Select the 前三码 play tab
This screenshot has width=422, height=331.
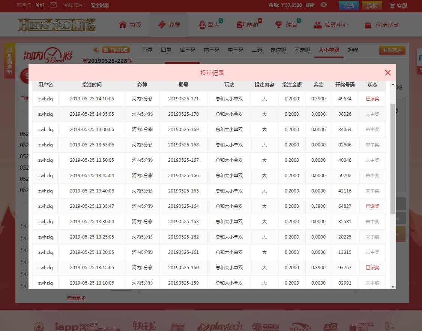point(211,50)
